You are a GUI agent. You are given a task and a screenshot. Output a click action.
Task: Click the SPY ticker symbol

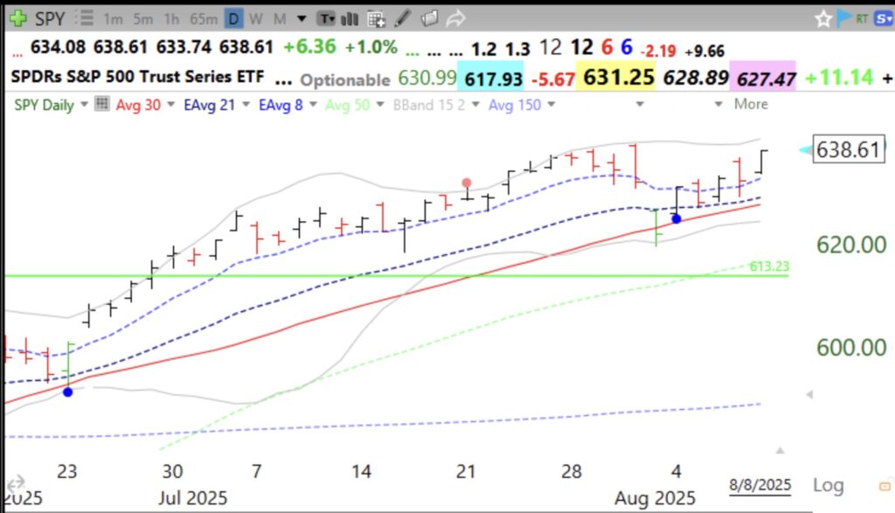coord(50,19)
